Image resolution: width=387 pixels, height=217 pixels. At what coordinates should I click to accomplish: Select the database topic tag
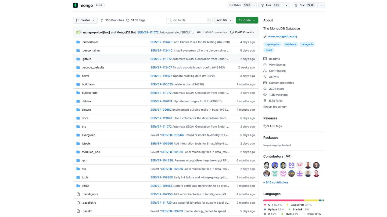[291, 44]
